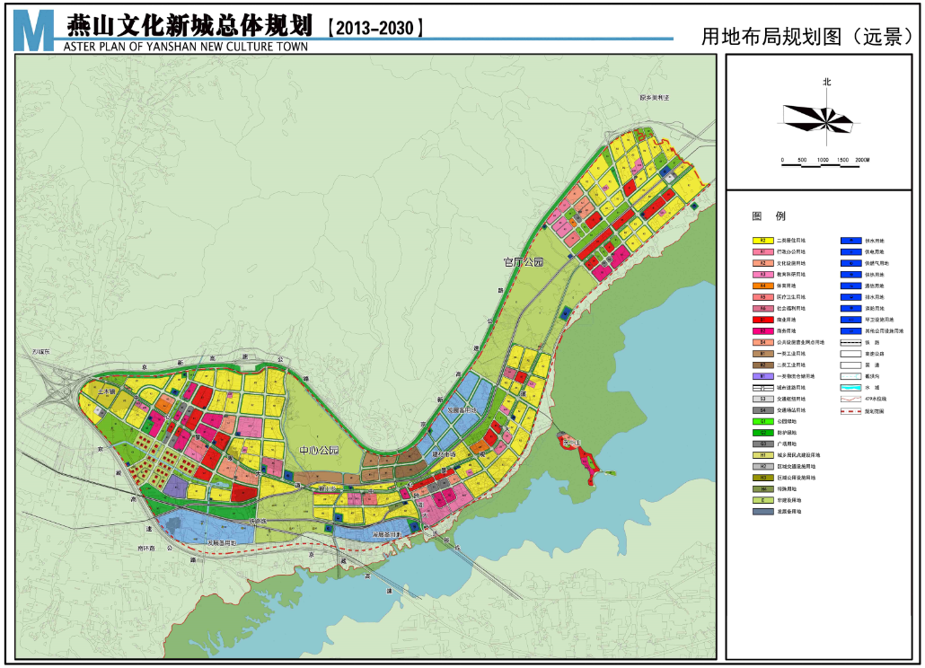Select the pale yellow H1 swatch

tap(762, 455)
